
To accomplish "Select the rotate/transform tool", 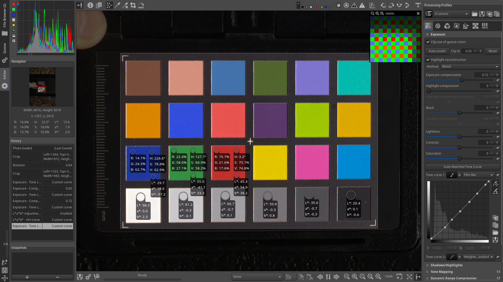I will pos(141,5).
